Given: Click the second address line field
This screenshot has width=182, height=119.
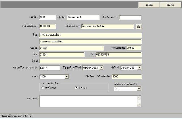Looking at the screenshot, I should point(90,42).
